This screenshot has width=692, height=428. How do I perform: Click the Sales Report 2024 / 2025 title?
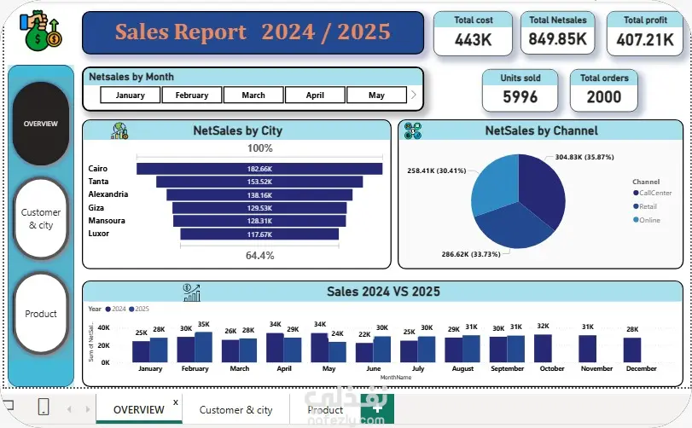click(253, 32)
